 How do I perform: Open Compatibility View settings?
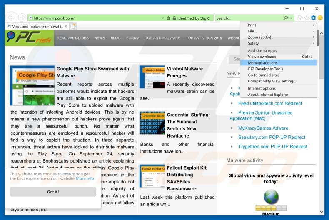pos(278,81)
